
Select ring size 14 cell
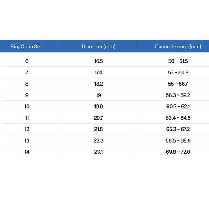(x=27, y=152)
